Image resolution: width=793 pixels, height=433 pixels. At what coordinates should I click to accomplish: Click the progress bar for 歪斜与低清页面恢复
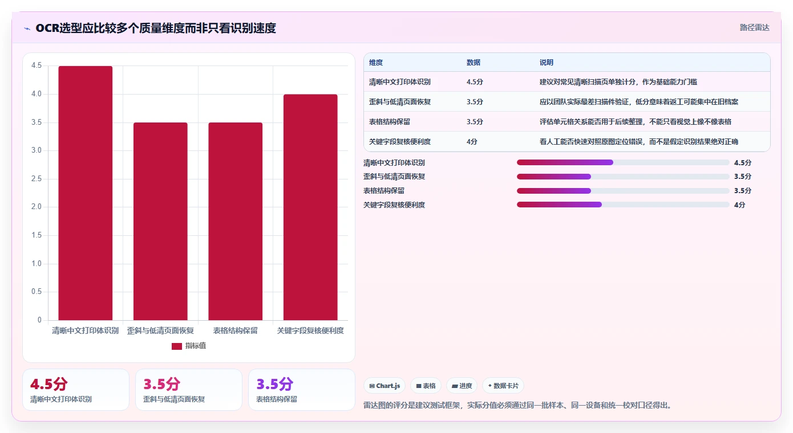(x=623, y=177)
